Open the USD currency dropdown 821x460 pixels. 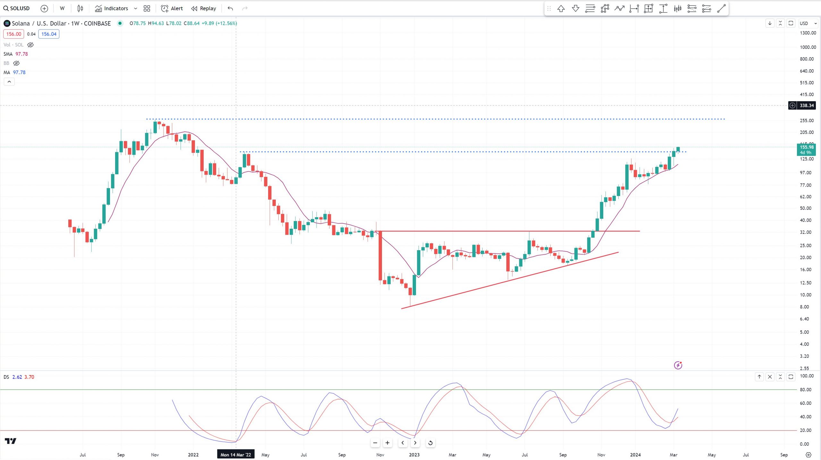(x=808, y=23)
